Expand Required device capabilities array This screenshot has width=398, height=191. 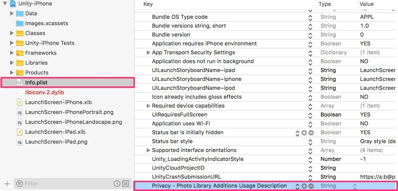tap(148, 106)
